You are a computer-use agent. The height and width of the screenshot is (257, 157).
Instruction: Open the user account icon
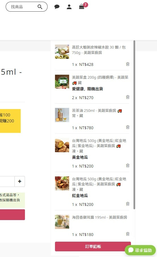click(69, 7)
